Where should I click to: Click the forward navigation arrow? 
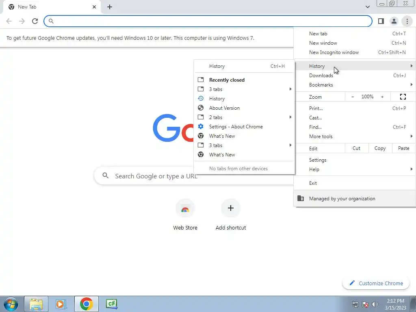tap(22, 21)
